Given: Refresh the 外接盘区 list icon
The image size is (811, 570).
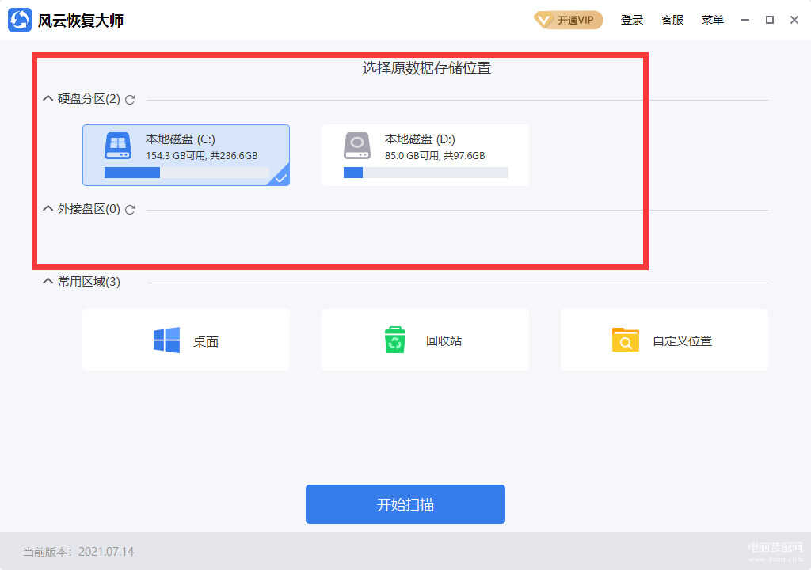Looking at the screenshot, I should (130, 210).
